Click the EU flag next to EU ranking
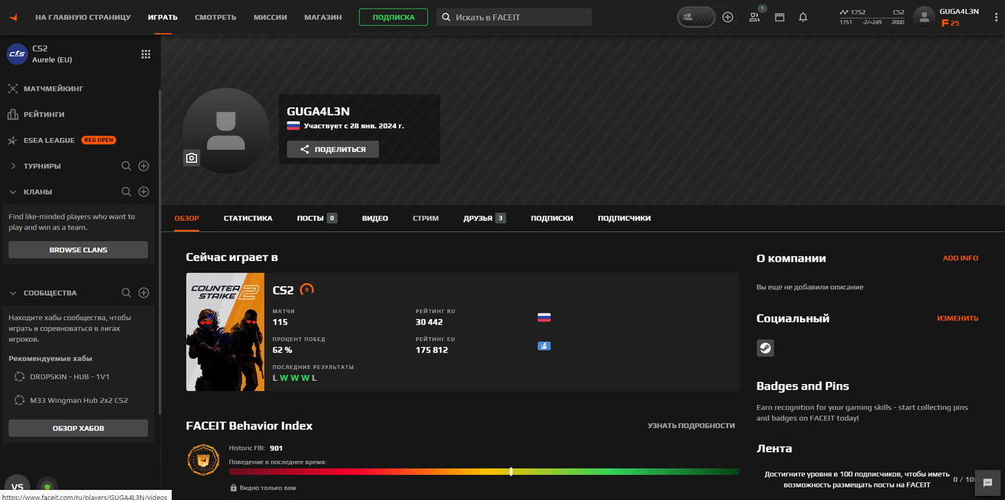Screen dimensions: 1005x500 coord(544,346)
